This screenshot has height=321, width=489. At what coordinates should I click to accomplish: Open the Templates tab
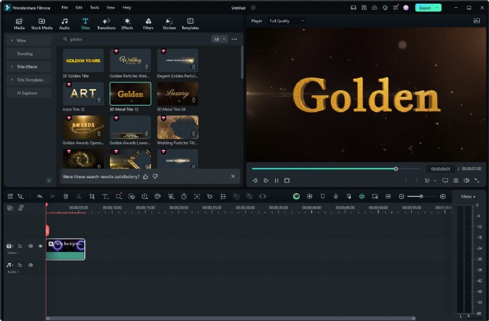pyautogui.click(x=190, y=24)
